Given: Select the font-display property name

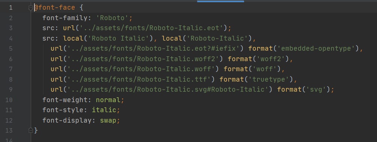Looking at the screenshot, I should 67,120.
